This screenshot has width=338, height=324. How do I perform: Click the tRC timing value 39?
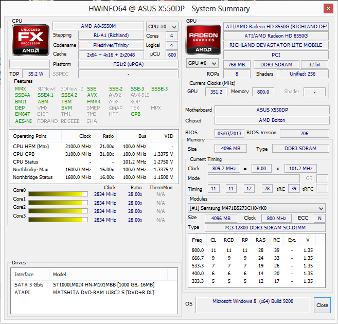pos(294,189)
